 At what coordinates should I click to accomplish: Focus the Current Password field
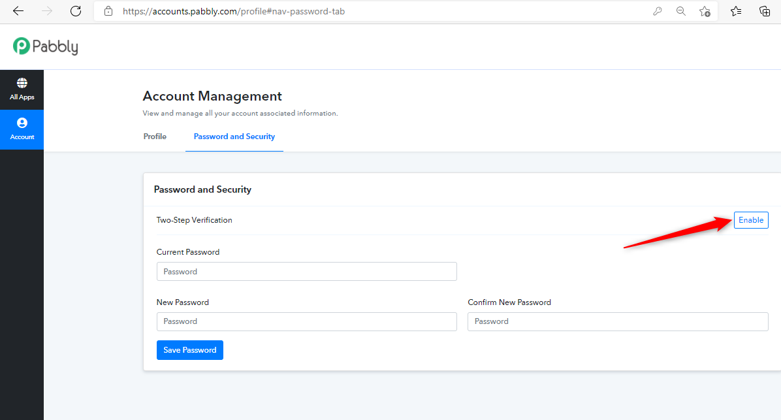[307, 272]
